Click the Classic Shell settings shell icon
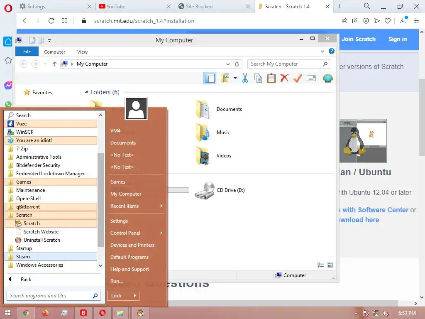This screenshot has height=319, width=425. pos(328,79)
